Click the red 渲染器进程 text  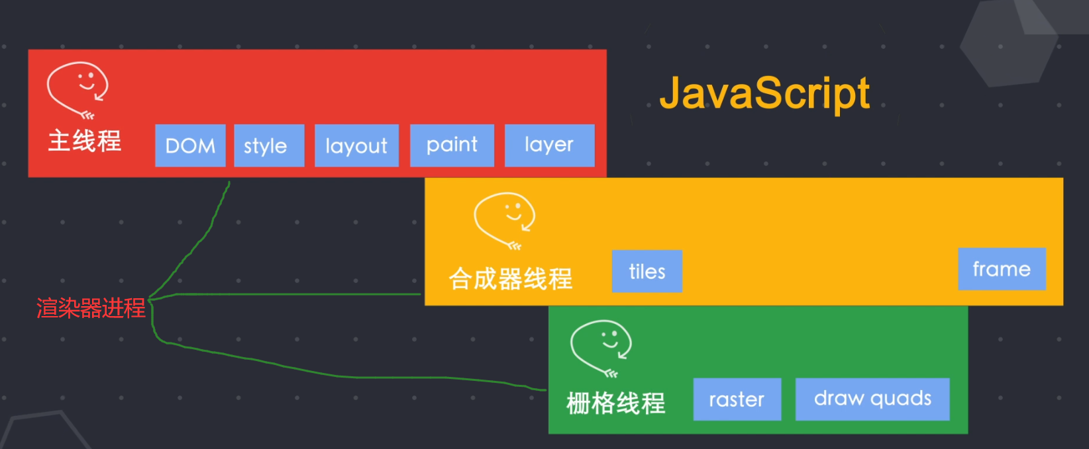tap(91, 308)
